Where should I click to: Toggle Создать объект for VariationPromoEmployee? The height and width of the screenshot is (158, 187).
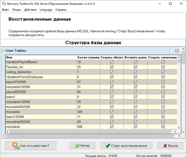pos(112,77)
